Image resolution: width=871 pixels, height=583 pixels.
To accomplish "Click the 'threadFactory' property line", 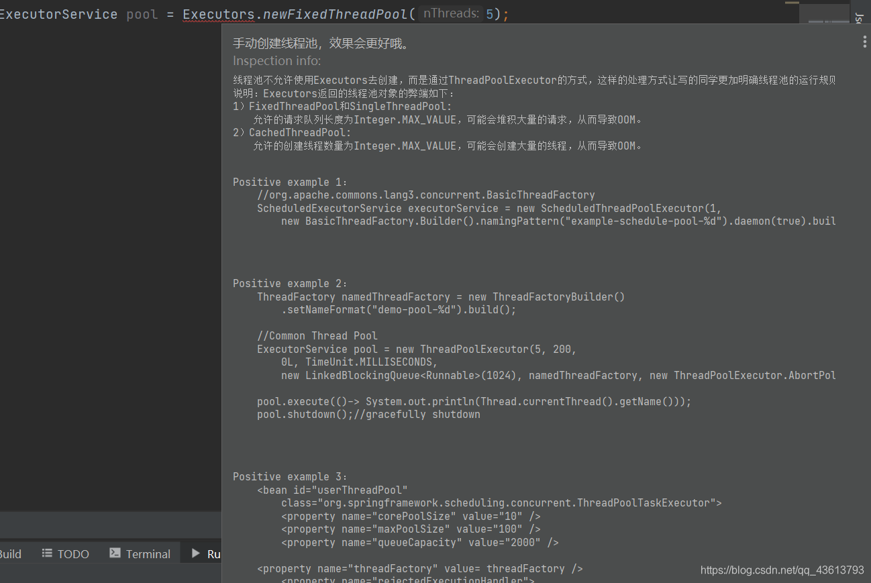I will (420, 568).
